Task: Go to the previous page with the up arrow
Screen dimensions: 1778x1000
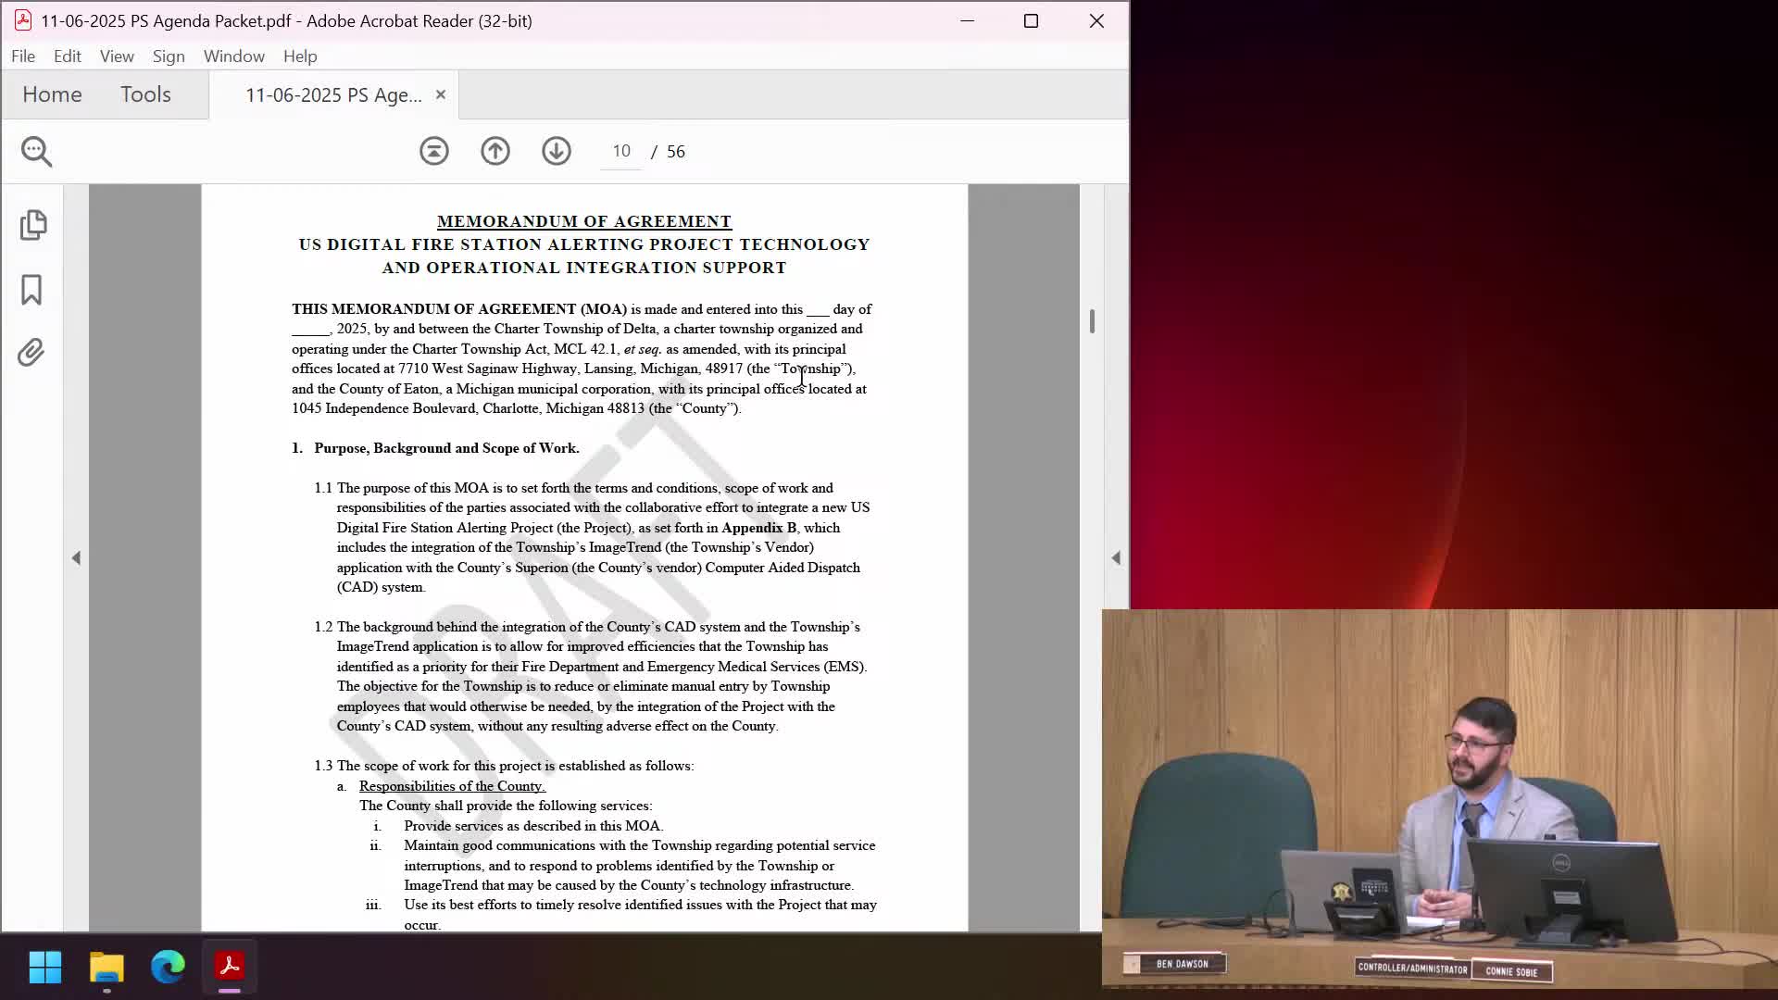Action: pyautogui.click(x=495, y=151)
